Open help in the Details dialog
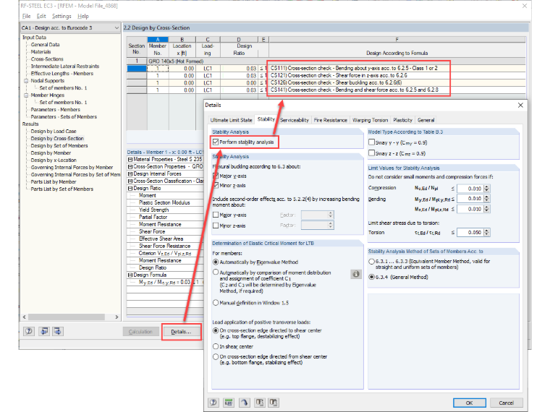 coord(213,403)
